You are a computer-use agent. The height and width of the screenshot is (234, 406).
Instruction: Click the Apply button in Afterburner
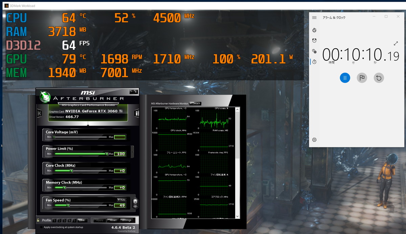100,220
